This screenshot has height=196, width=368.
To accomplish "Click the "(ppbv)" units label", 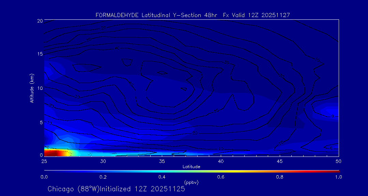I will pyautogui.click(x=191, y=182).
